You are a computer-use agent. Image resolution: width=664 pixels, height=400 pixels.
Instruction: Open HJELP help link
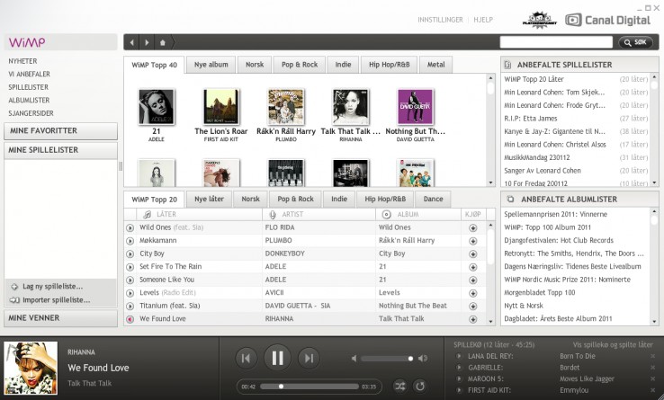(483, 20)
